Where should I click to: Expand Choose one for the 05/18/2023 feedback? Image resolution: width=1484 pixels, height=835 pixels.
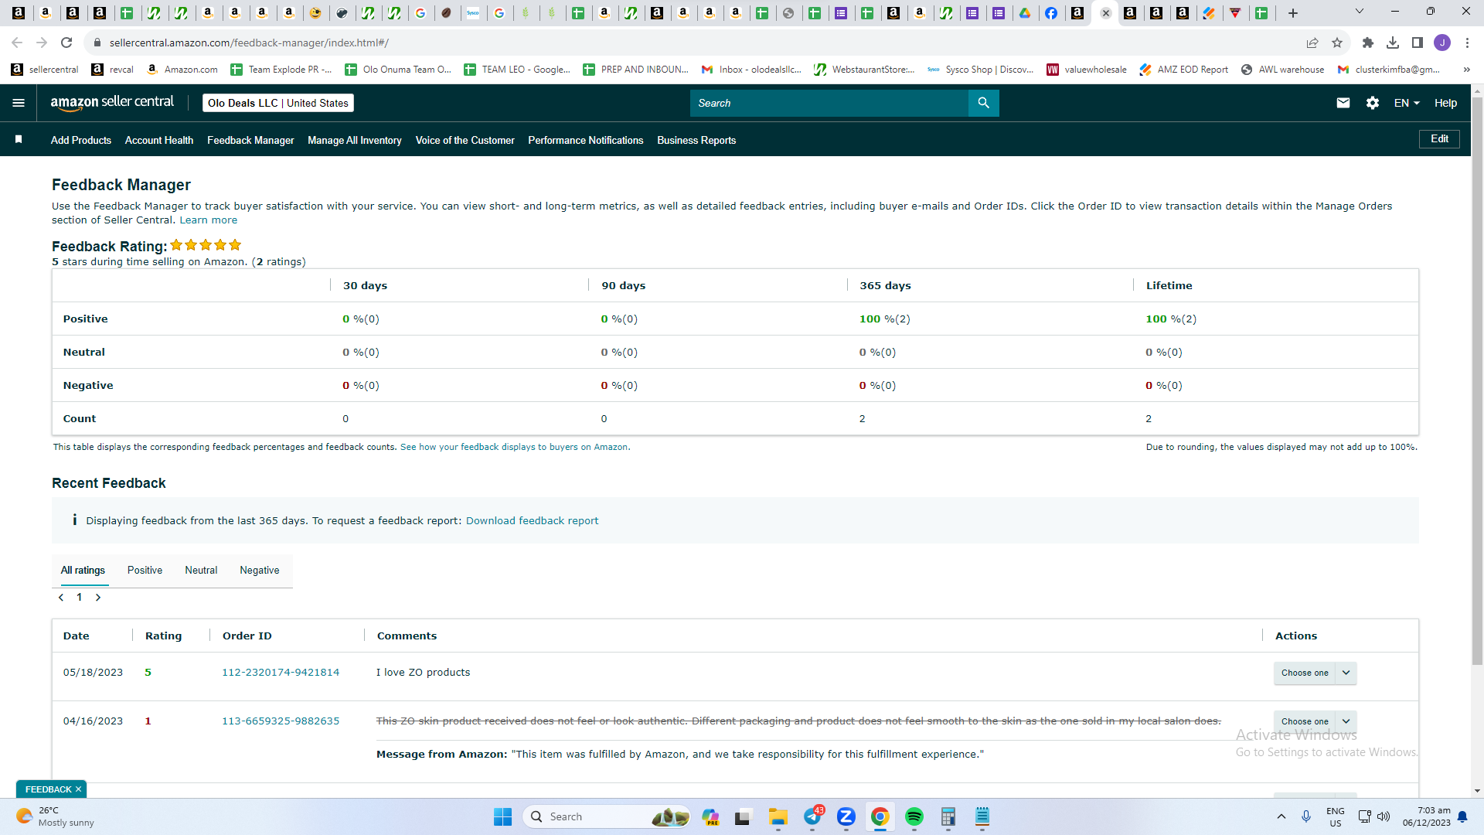[x=1315, y=673]
